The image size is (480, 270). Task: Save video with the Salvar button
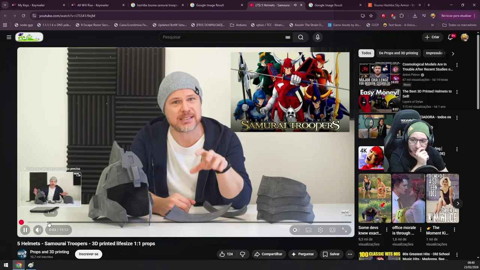[x=331, y=254]
